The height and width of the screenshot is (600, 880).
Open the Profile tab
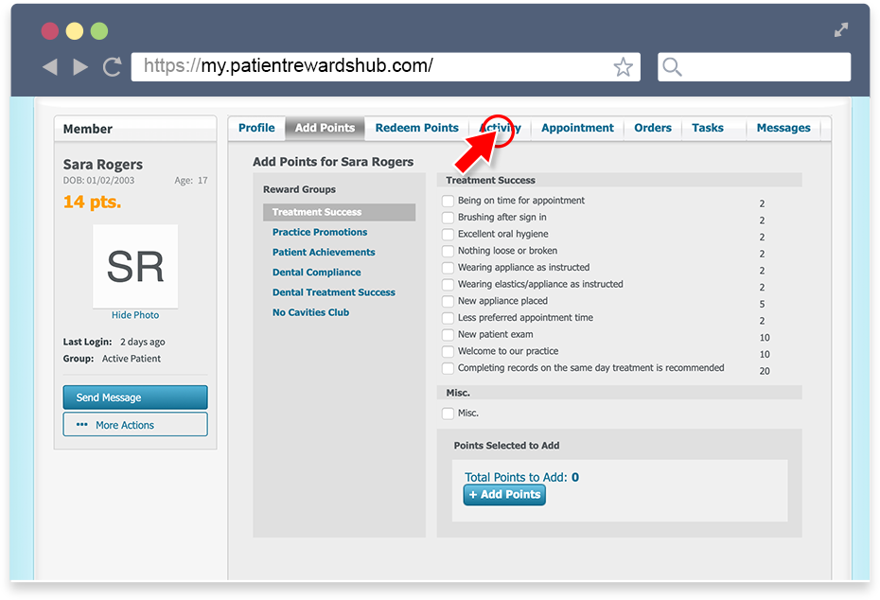pyautogui.click(x=256, y=128)
